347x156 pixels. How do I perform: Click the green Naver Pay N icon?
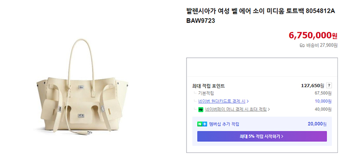(201, 109)
